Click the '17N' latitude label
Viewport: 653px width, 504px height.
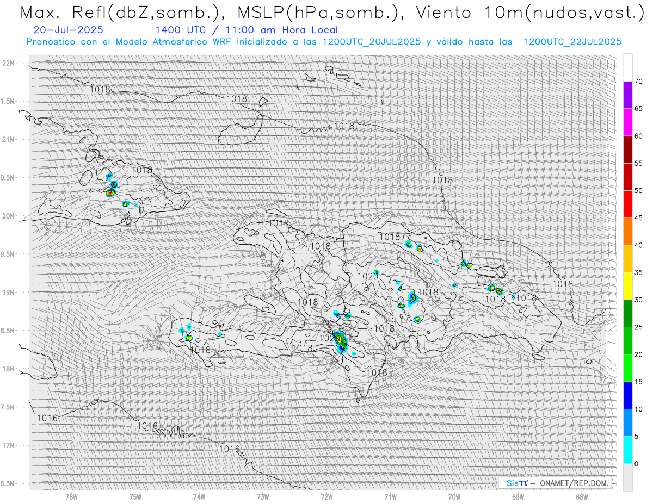pyautogui.click(x=9, y=445)
